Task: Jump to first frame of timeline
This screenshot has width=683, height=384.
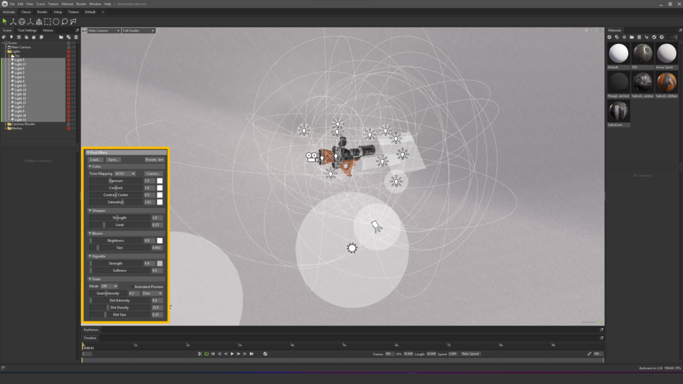Action: click(x=213, y=354)
